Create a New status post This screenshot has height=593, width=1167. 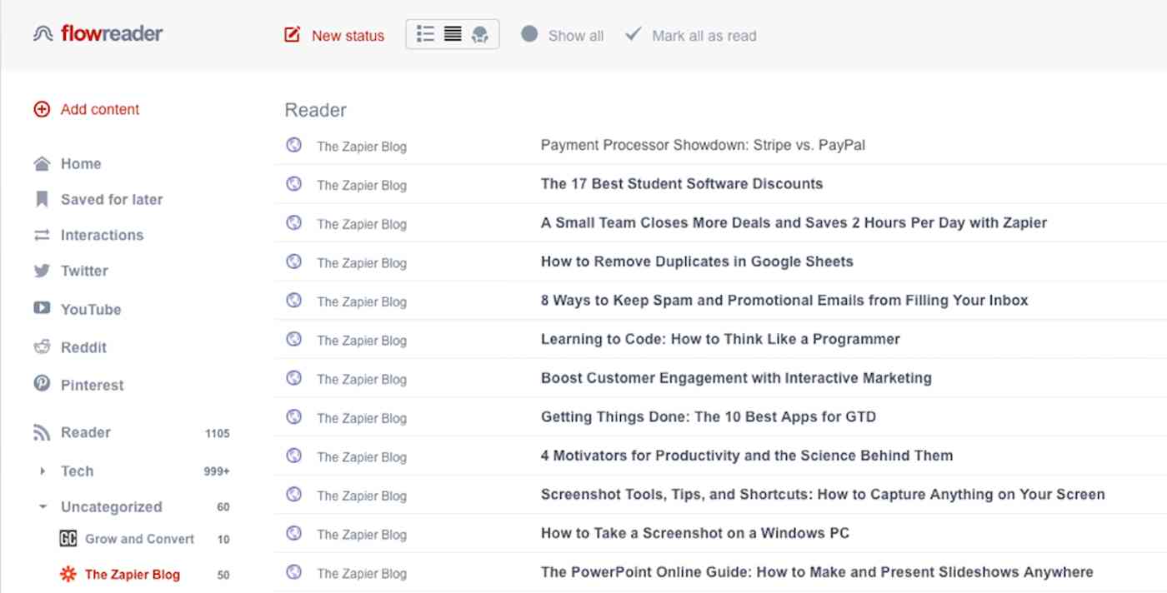(334, 36)
